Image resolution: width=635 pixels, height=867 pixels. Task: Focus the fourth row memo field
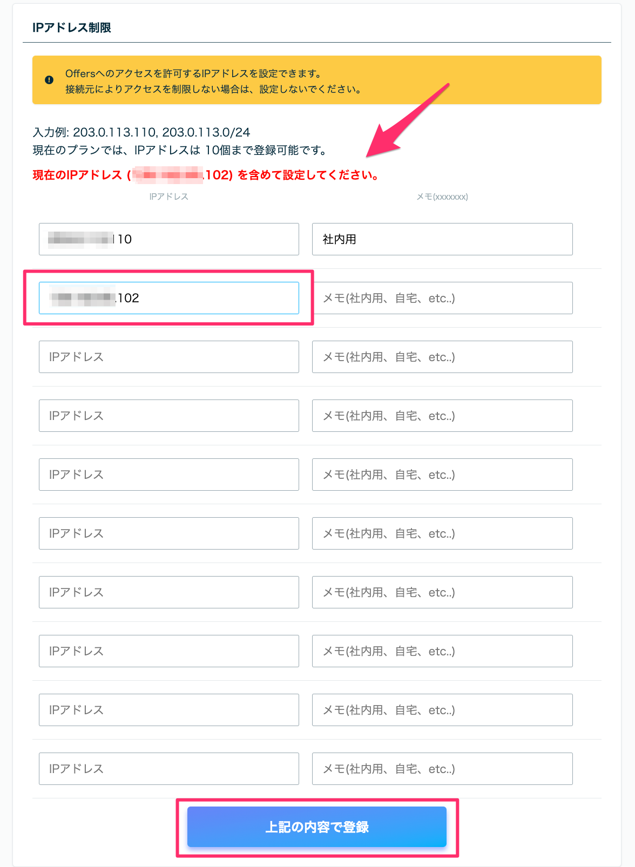[442, 416]
